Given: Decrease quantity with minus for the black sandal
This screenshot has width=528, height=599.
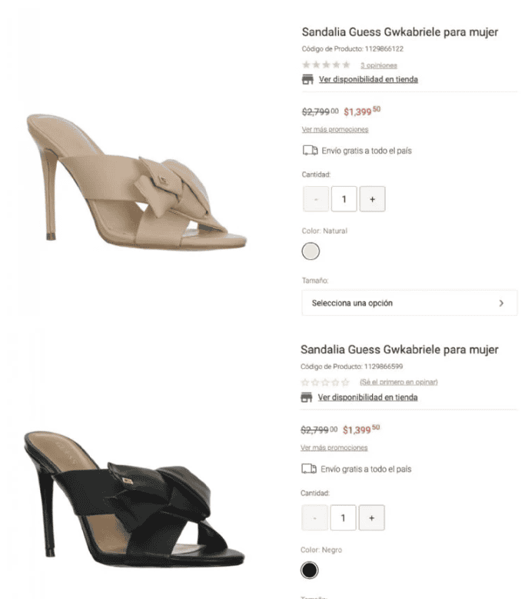Looking at the screenshot, I should point(314,517).
